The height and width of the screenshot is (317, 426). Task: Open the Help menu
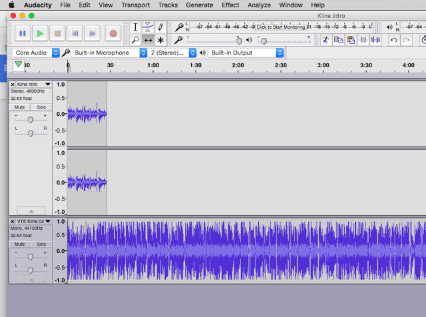[x=318, y=5]
